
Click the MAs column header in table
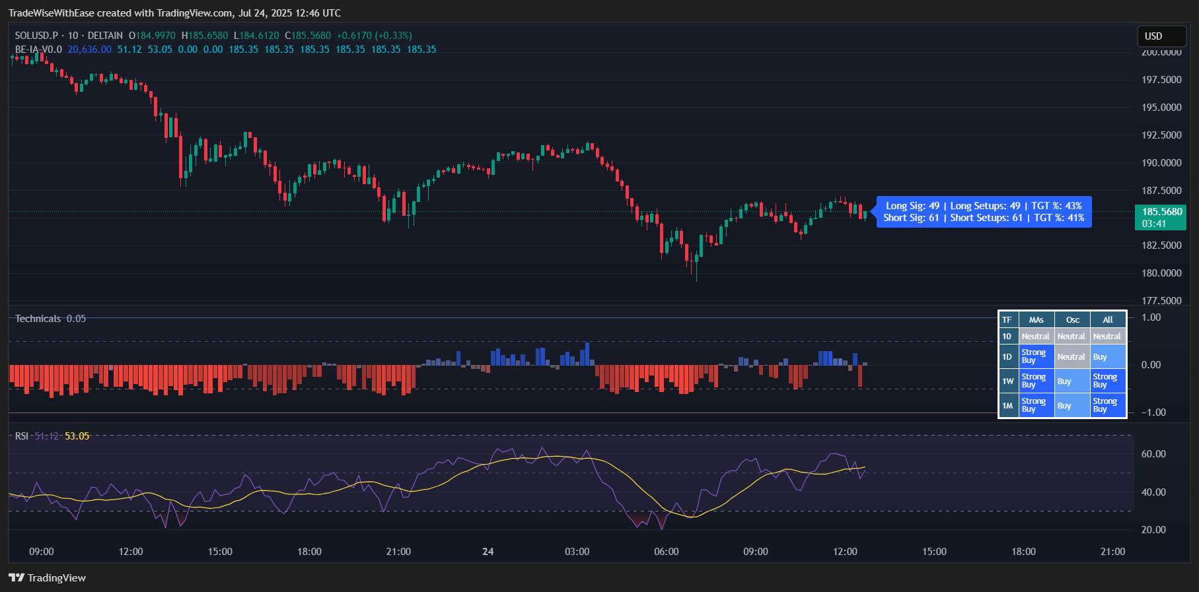pos(1036,320)
